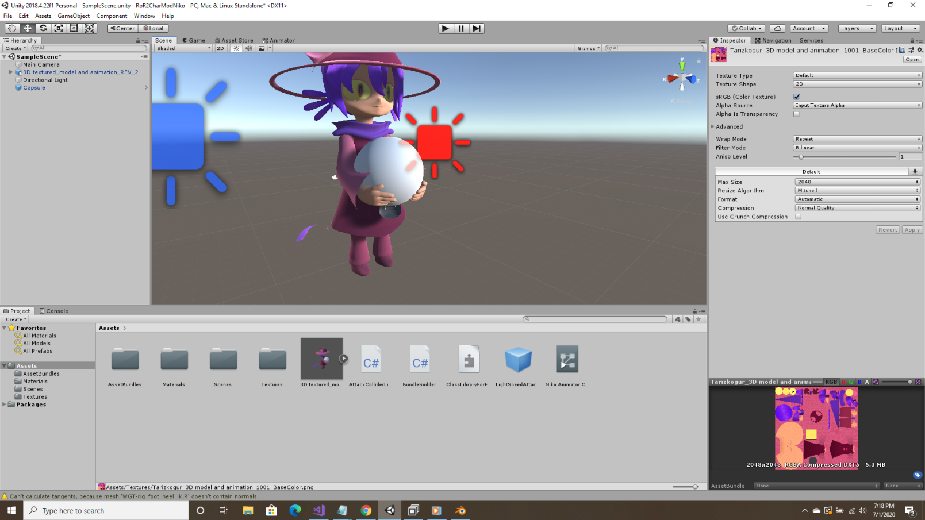Open the Compression dropdown

(x=857, y=208)
